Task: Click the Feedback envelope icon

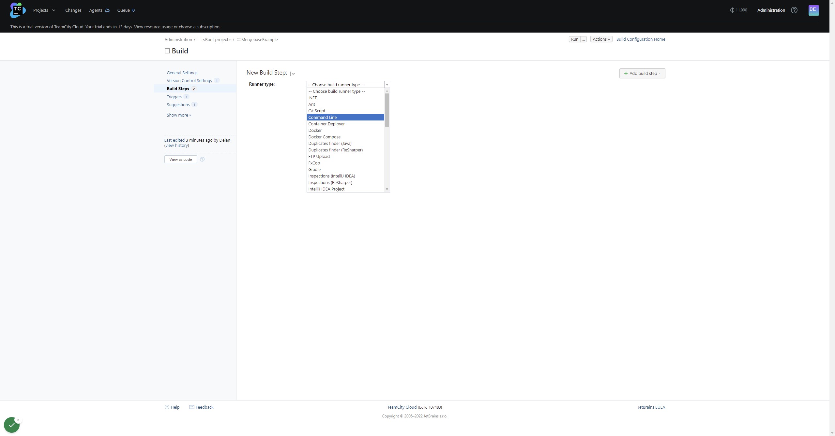Action: (192, 407)
